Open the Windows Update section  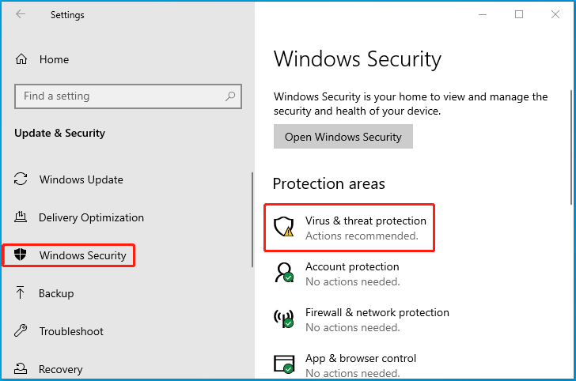click(x=81, y=179)
